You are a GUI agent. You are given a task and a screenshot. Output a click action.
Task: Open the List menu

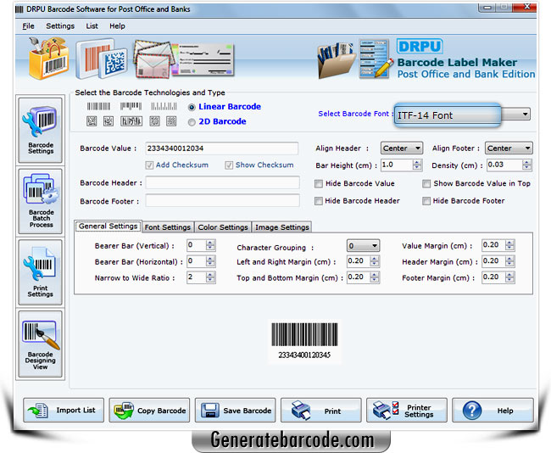[x=92, y=26]
